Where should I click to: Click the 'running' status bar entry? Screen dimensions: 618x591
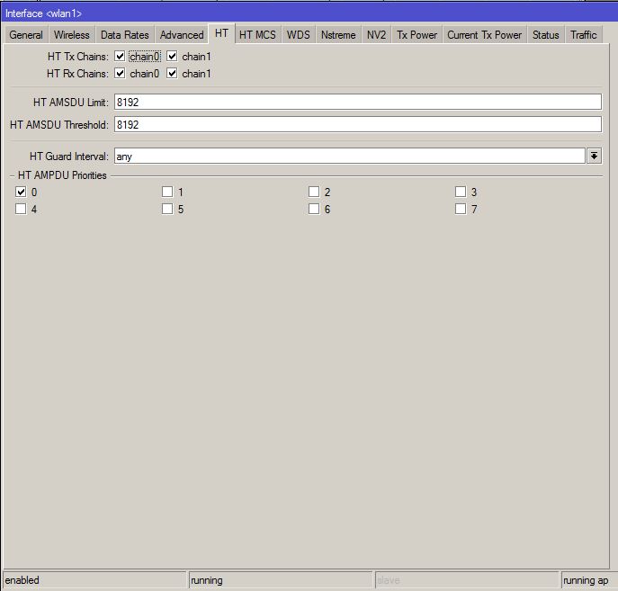(x=281, y=580)
